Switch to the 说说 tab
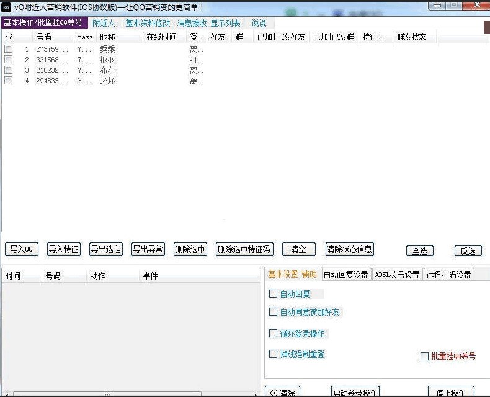The image size is (490, 397). click(259, 23)
